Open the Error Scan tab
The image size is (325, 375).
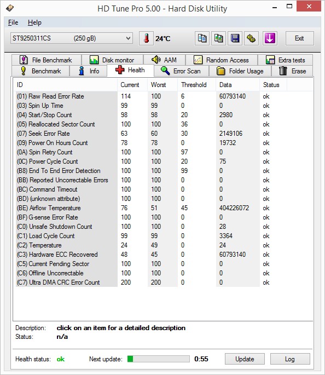pos(181,71)
